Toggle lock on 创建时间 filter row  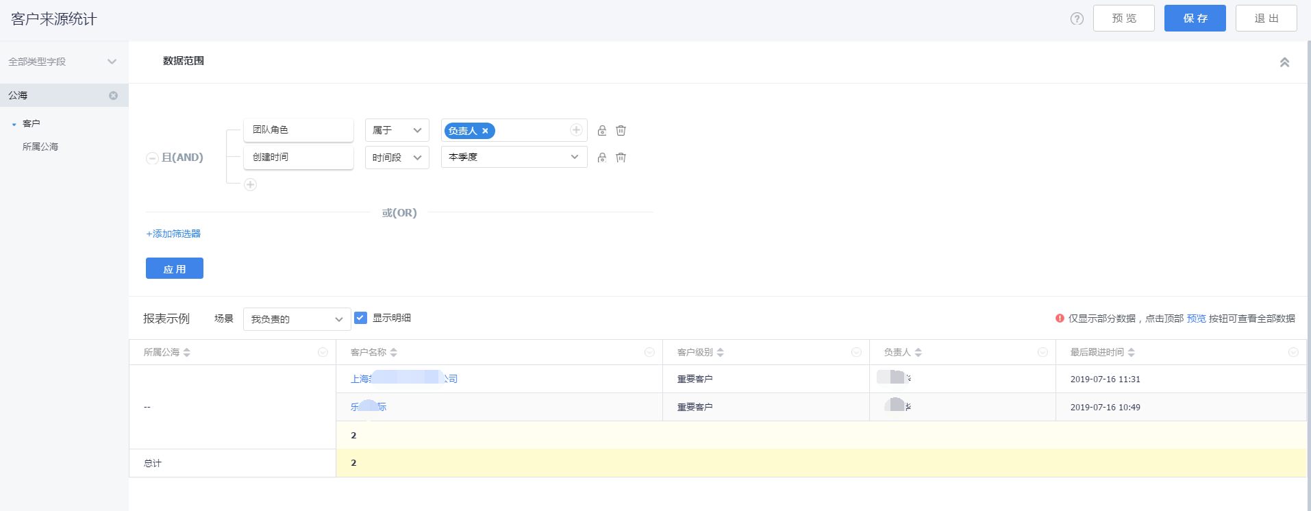(601, 158)
